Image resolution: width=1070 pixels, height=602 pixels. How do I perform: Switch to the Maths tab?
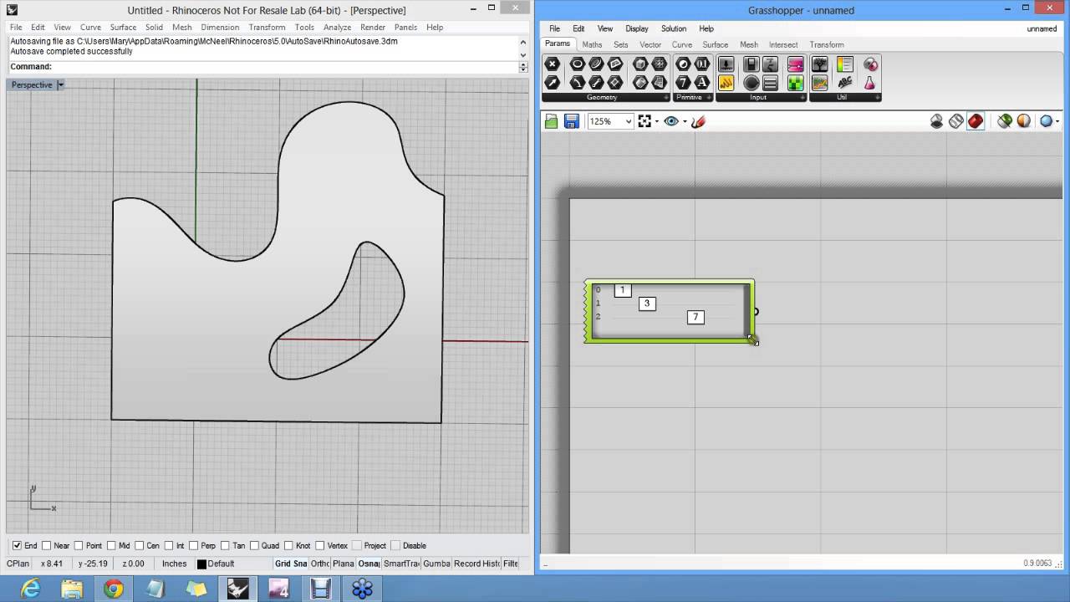click(592, 44)
